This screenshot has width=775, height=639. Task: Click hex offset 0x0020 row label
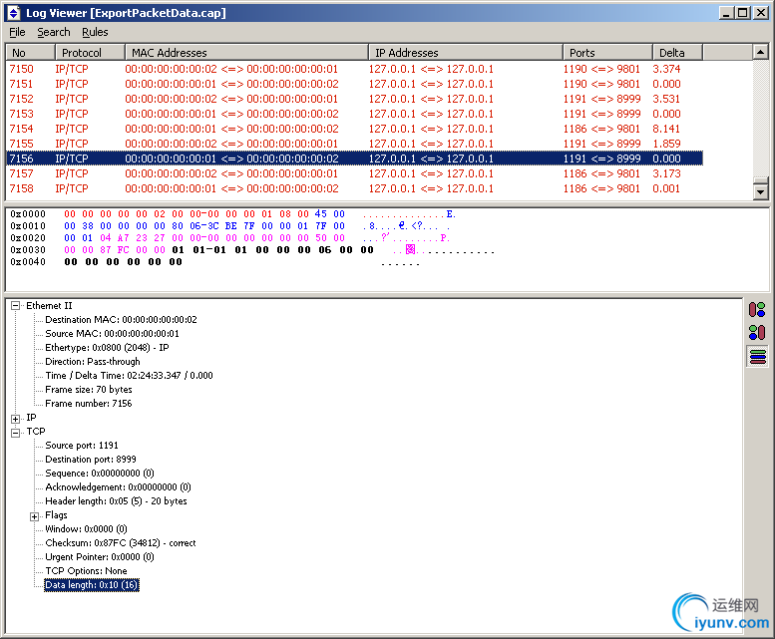coord(28,237)
